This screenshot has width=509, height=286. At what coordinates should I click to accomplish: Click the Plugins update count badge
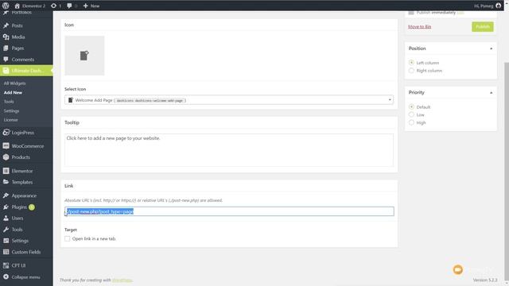coord(32,207)
